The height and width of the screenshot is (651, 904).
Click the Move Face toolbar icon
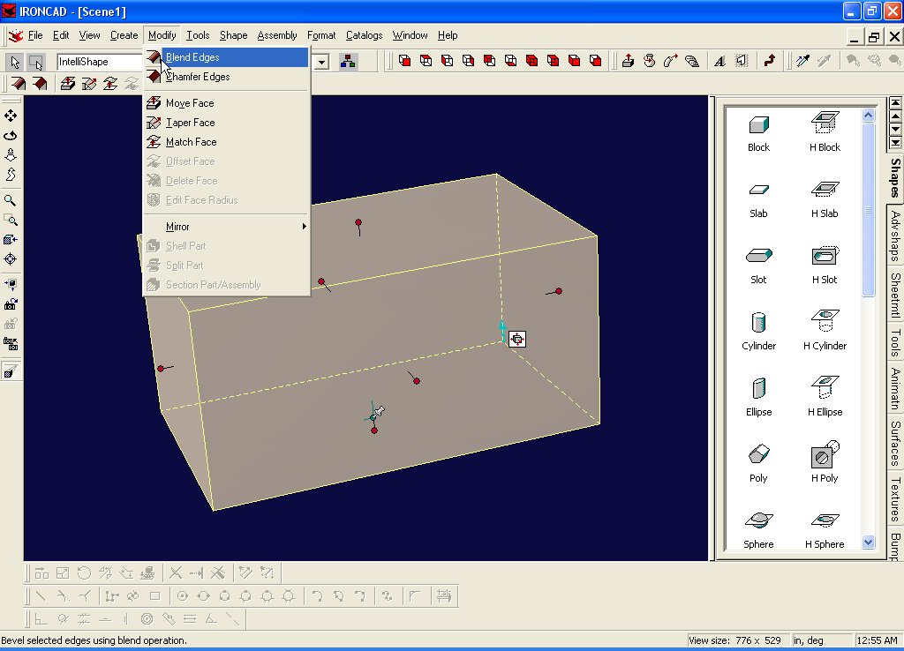(x=67, y=84)
